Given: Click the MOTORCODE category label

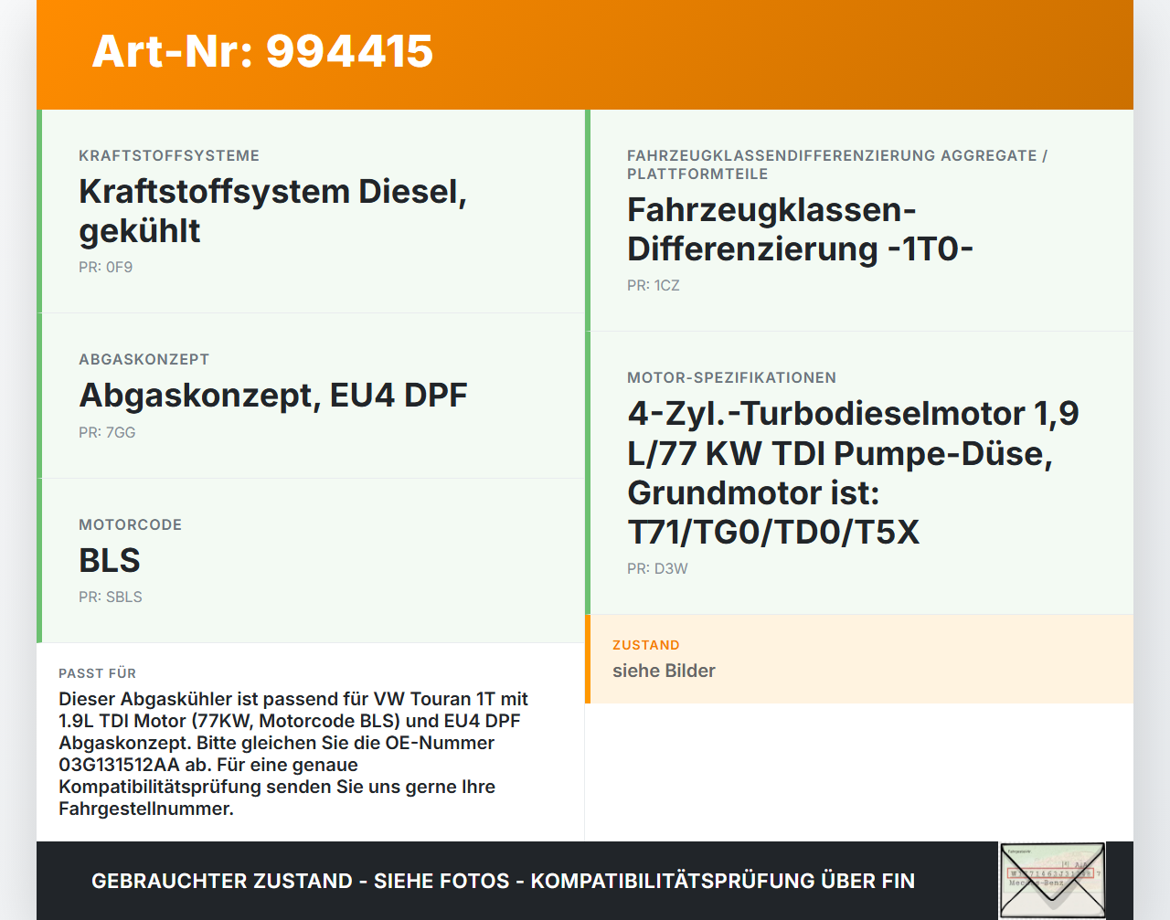Looking at the screenshot, I should coord(131,525).
